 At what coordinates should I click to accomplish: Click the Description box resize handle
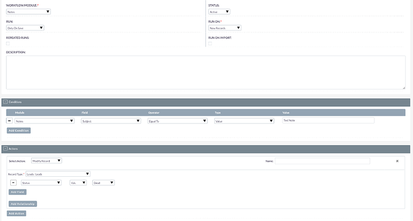pos(404,88)
